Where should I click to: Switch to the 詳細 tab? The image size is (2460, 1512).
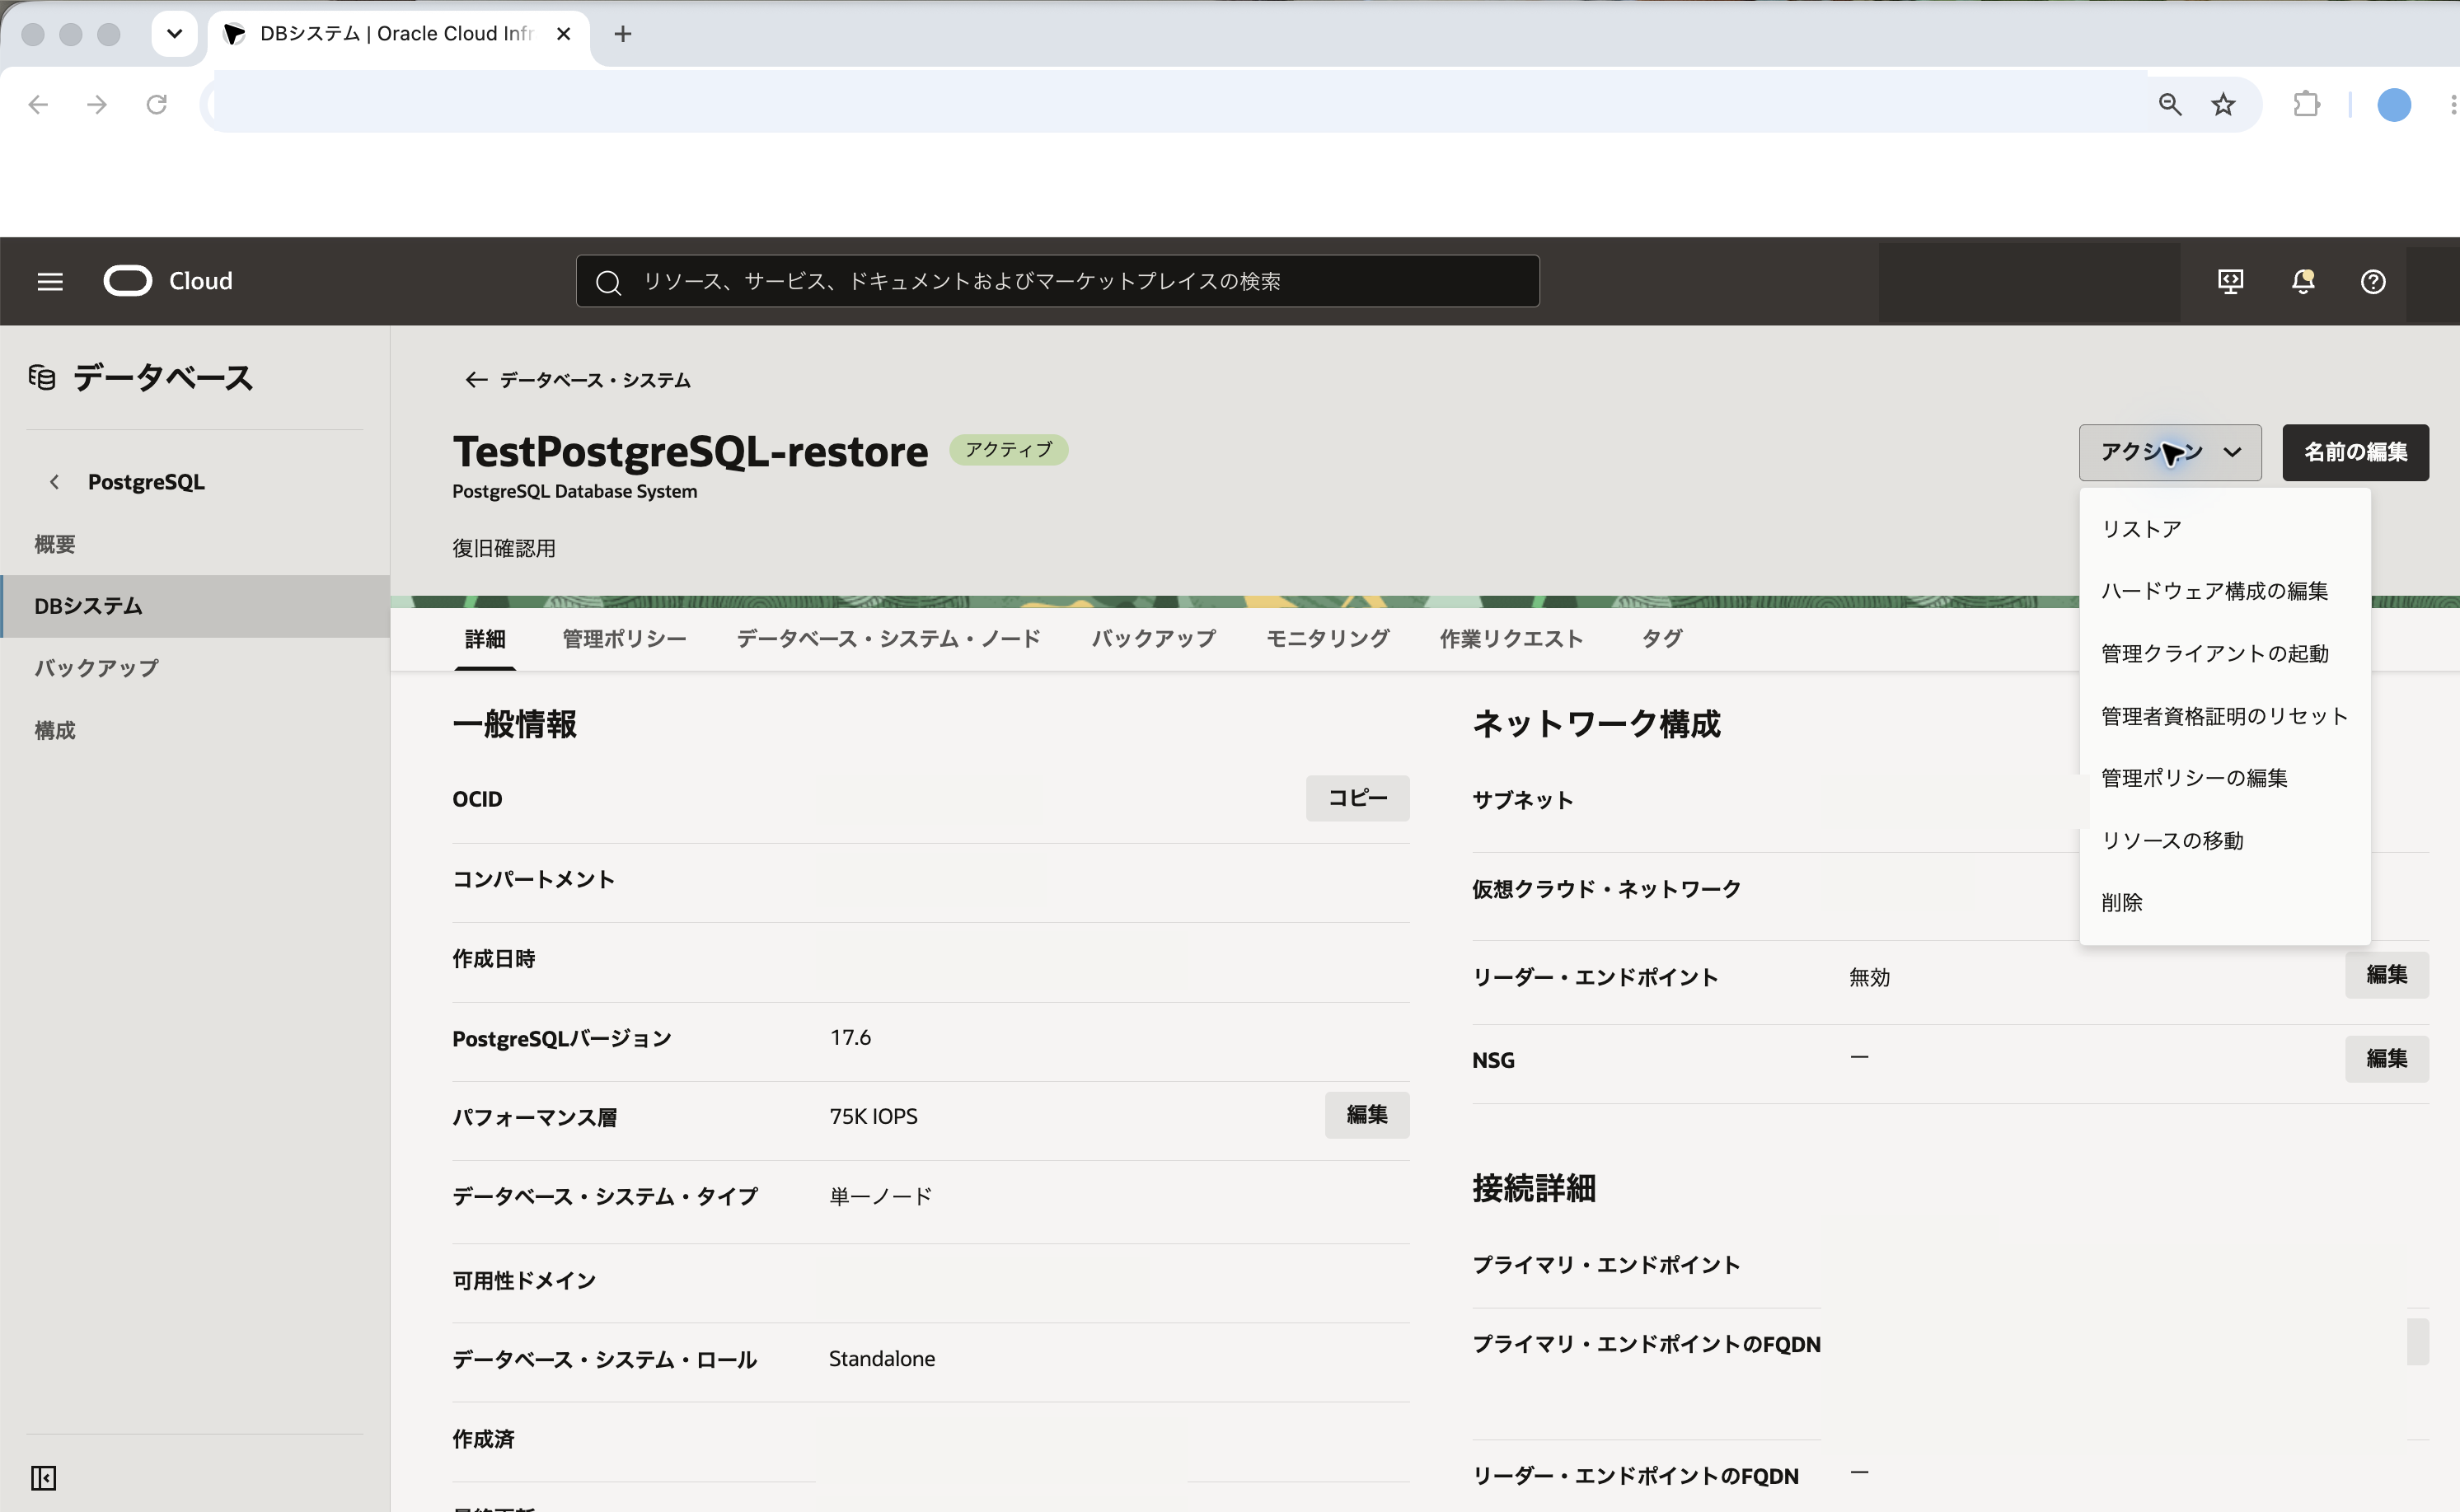pos(485,638)
